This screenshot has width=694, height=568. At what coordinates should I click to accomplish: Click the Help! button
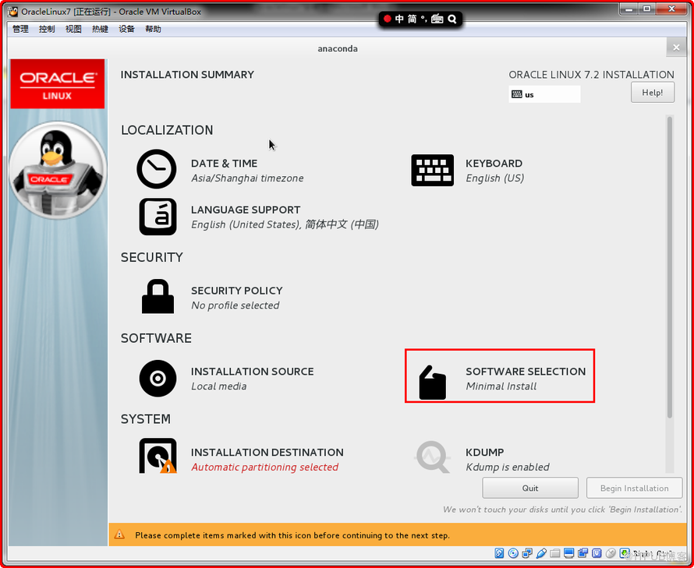pos(653,93)
